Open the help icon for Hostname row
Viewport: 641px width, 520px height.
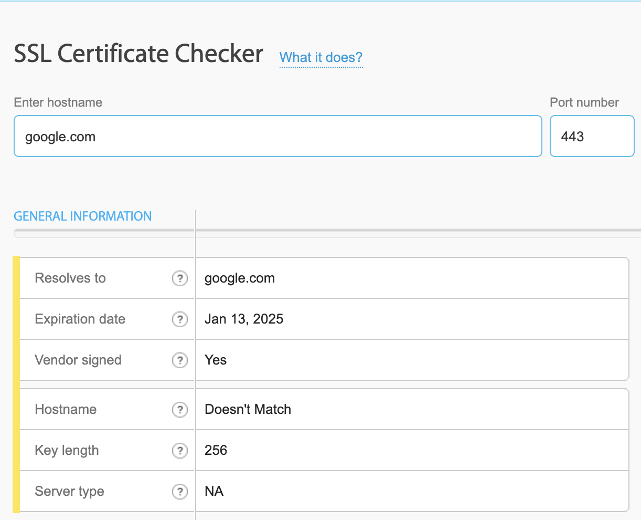(x=180, y=410)
